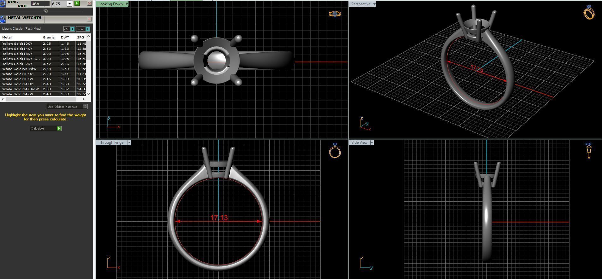602x279 pixels.
Task: Select the Yellow Gold:10KY row
Action: click(43, 44)
